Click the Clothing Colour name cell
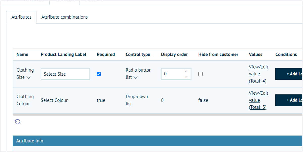This screenshot has height=152, width=303. 25,100
